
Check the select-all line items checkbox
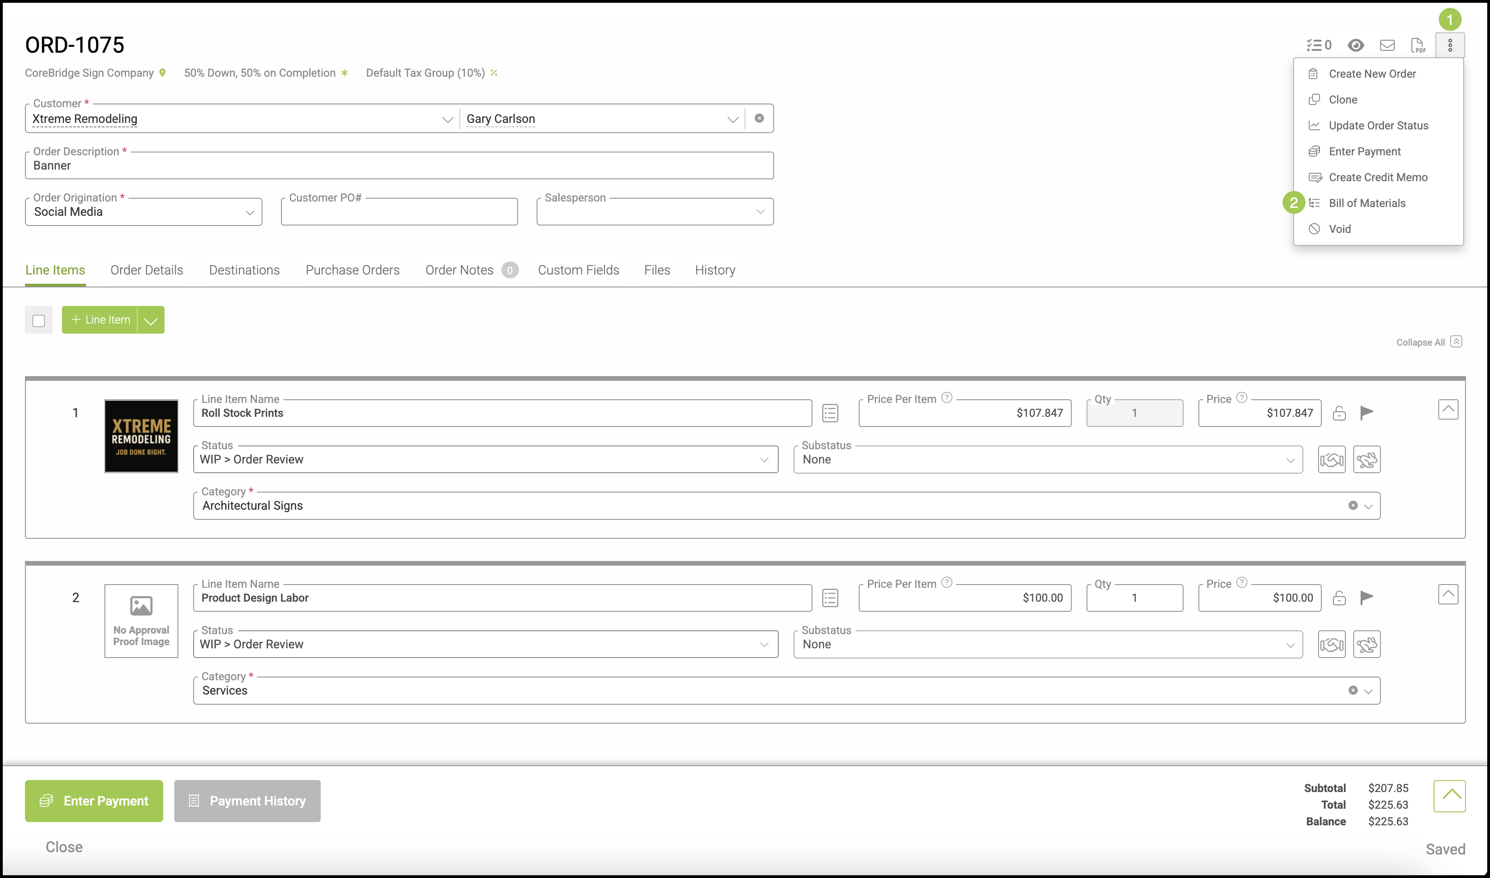point(39,321)
